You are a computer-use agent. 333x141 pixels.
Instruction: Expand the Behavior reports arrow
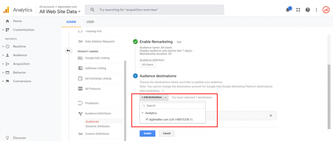pos(3,73)
